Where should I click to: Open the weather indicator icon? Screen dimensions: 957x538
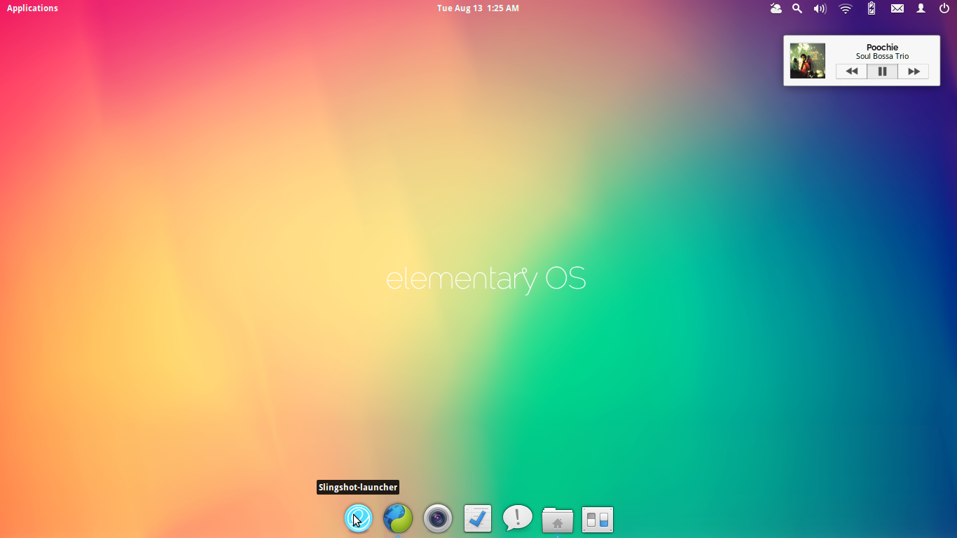pyautogui.click(x=776, y=8)
